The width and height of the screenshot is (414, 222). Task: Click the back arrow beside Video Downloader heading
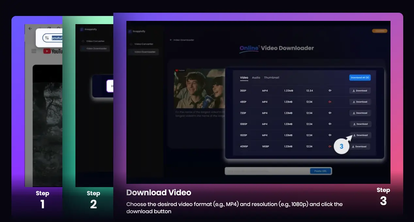[171, 40]
